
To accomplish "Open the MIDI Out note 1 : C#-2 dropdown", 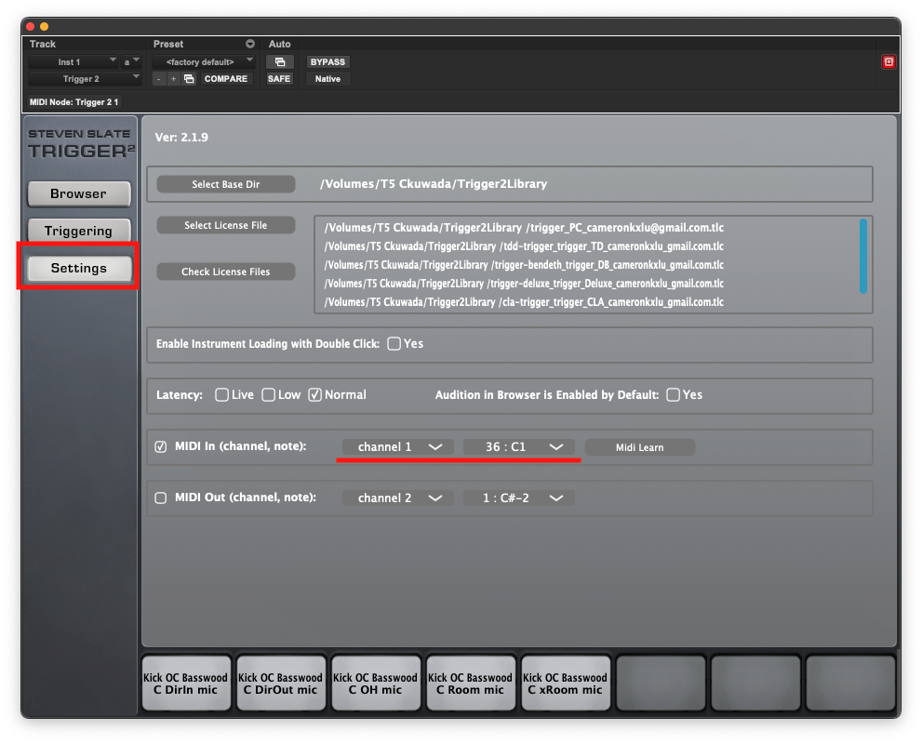I will [519, 498].
